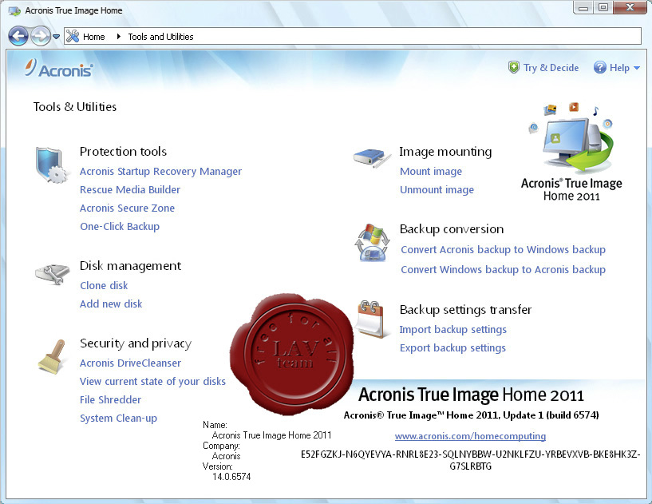Start One-Click Backup
This screenshot has height=504, width=652.
click(120, 226)
